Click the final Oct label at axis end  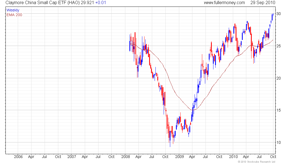tap(273, 157)
